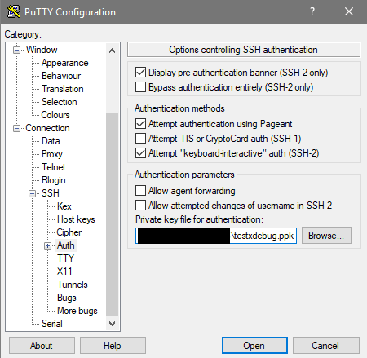Select Telnet in category tree
367x358 pixels.
pyautogui.click(x=53, y=167)
